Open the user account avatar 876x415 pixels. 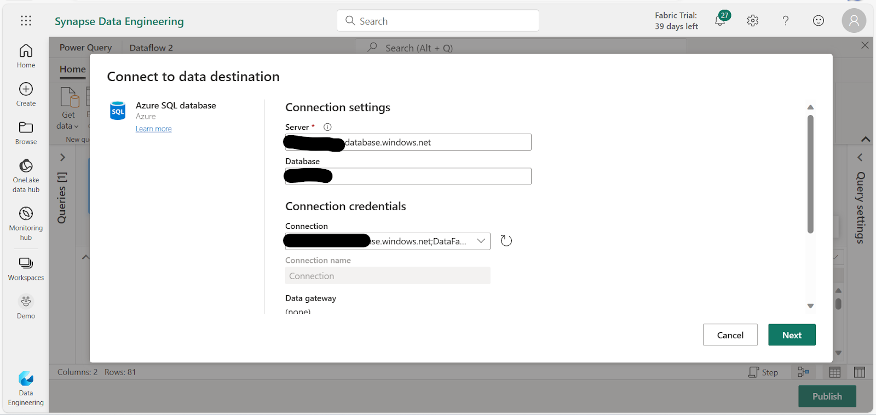point(854,21)
